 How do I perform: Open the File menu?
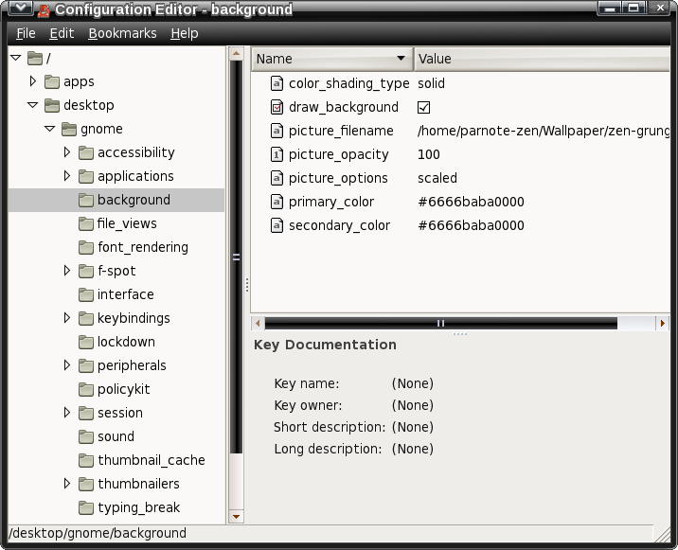pyautogui.click(x=26, y=33)
